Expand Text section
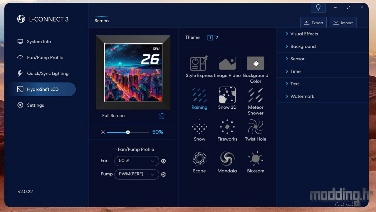This screenshot has height=212, width=376. click(x=323, y=84)
